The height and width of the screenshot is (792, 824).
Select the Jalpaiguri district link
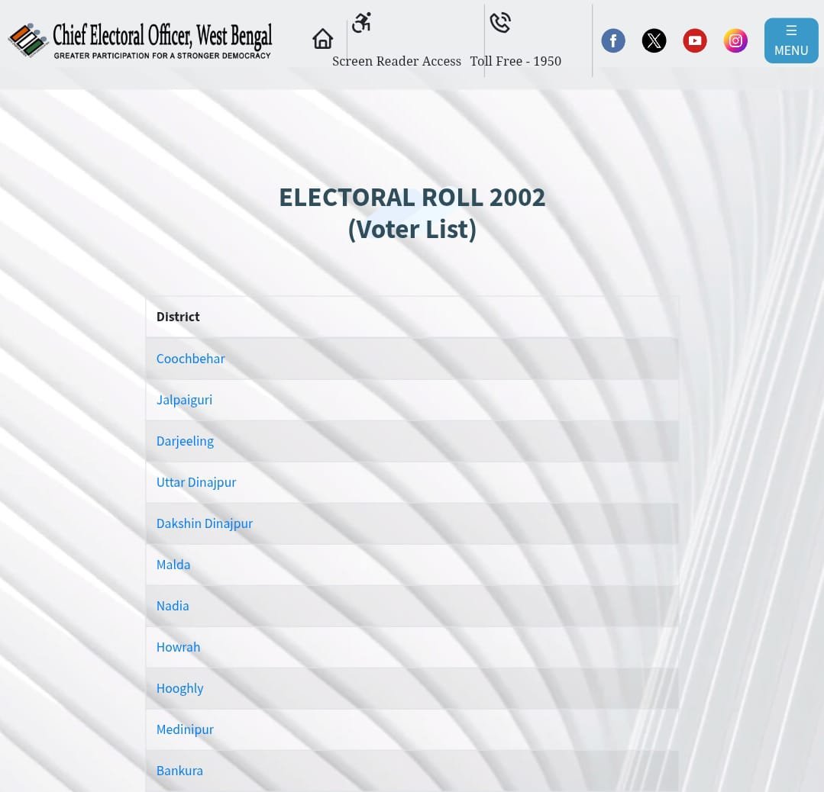(x=184, y=400)
